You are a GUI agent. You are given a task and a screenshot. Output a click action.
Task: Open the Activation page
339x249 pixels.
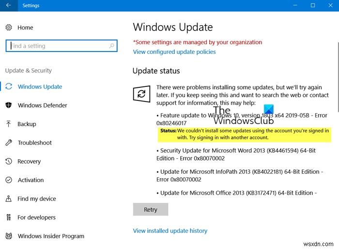tap(31, 180)
